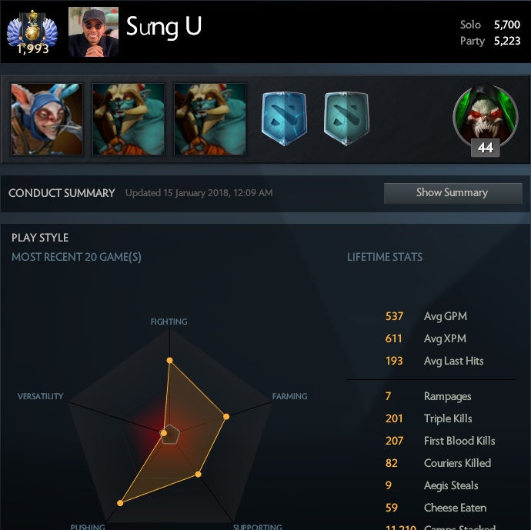The height and width of the screenshot is (530, 531).
Task: Click the middle Pudge hero portrait
Action: (129, 119)
